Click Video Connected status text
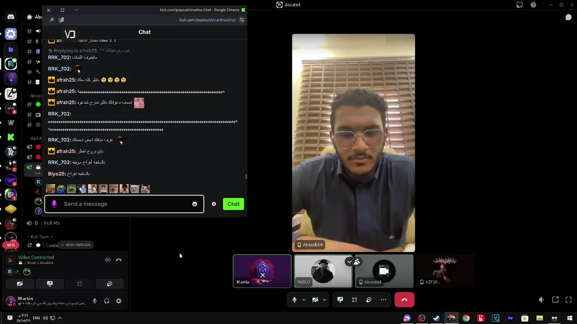577x324 pixels. (x=36, y=257)
